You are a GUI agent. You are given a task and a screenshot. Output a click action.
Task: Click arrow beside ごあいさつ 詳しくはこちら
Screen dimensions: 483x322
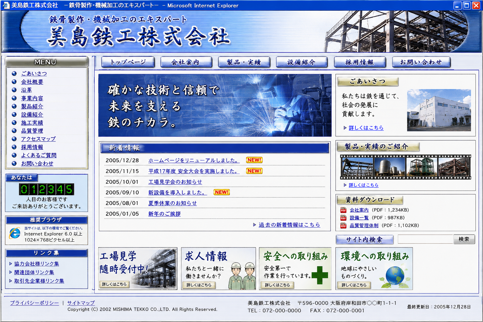click(x=345, y=128)
